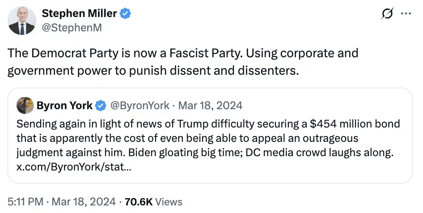
Task: Open the Stephen Miller display name
Action: pos(80,14)
